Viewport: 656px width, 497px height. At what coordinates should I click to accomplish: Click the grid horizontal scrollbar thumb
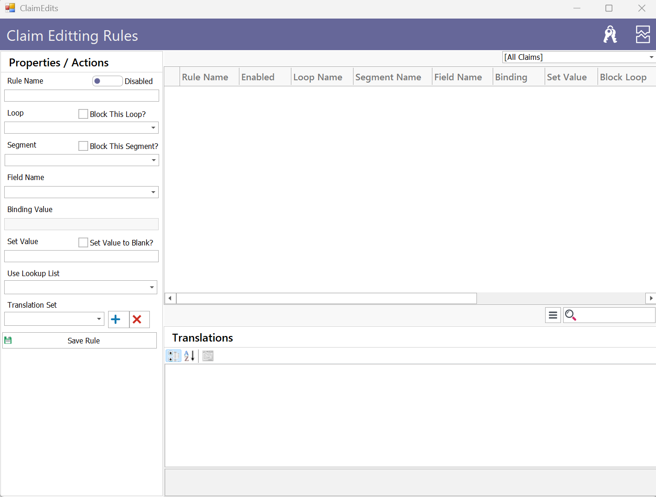click(327, 298)
